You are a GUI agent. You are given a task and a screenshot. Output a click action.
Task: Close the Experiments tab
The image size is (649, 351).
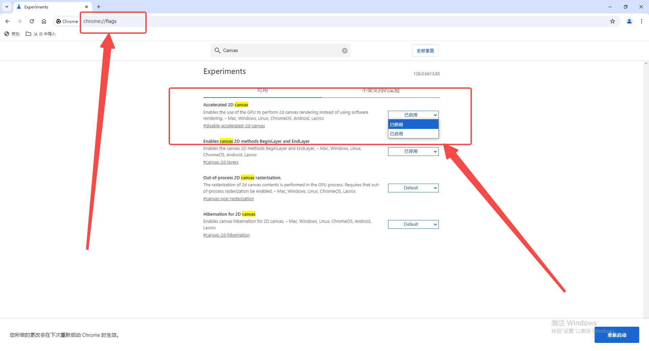coord(87,7)
